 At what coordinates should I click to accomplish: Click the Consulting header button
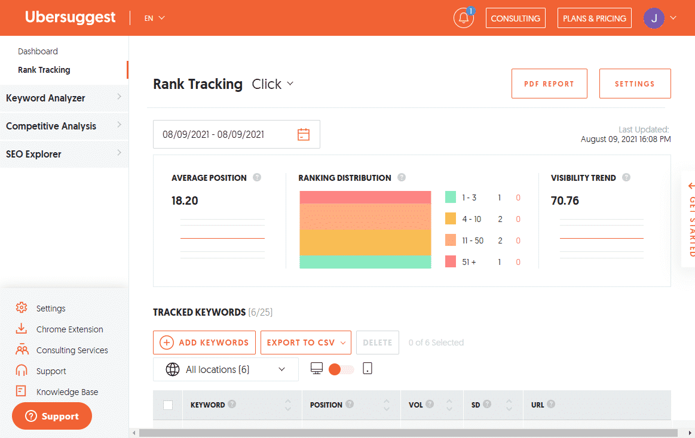point(516,18)
